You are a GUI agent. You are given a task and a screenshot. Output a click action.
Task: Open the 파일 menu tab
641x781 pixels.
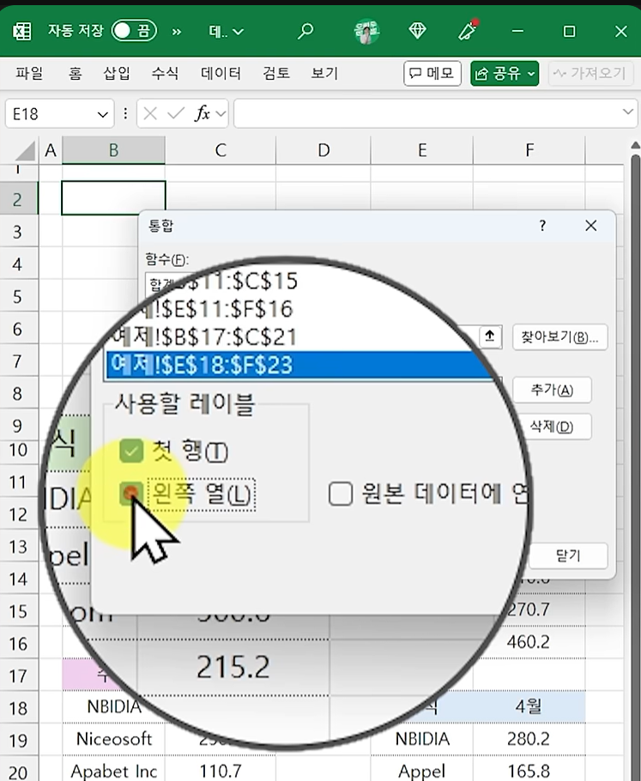29,73
